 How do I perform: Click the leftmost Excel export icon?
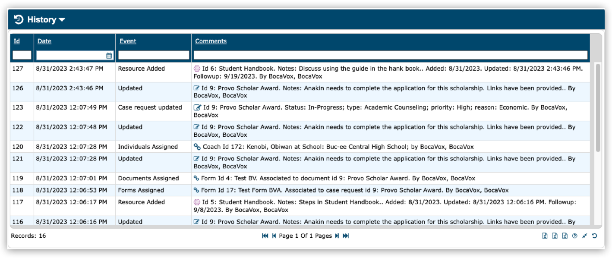pos(545,236)
